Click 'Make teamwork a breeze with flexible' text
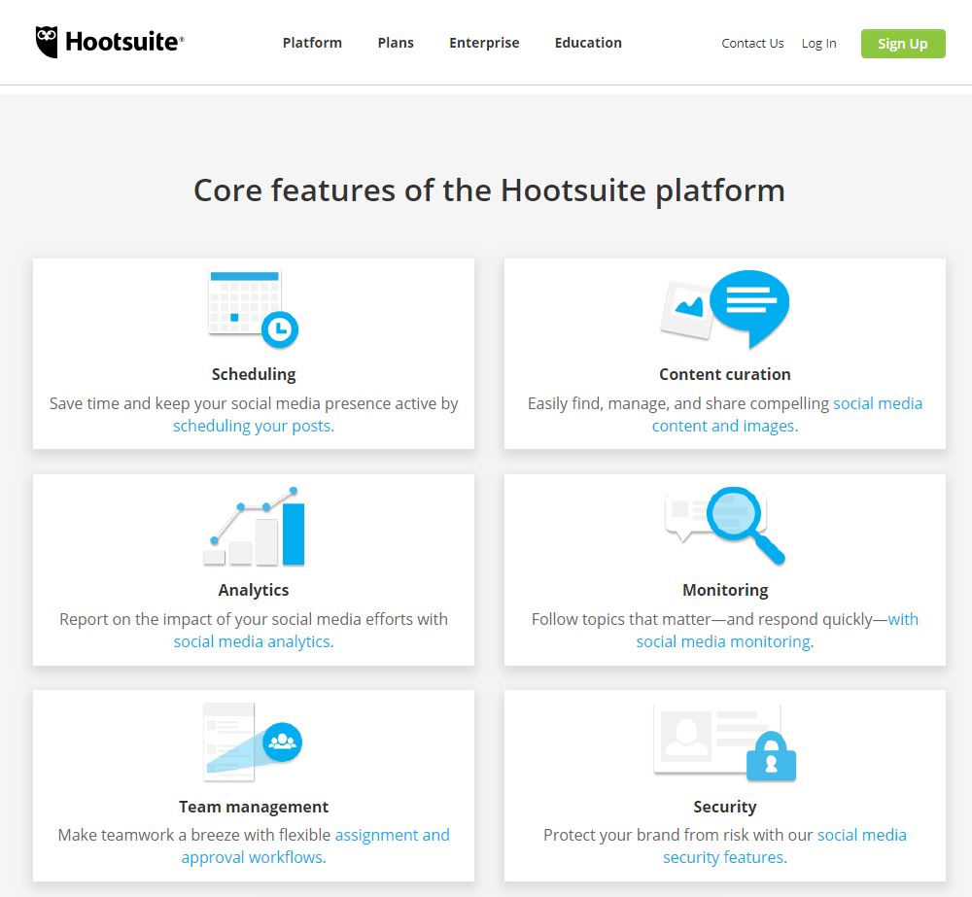Viewport: 972px width, 897px height. click(x=194, y=835)
